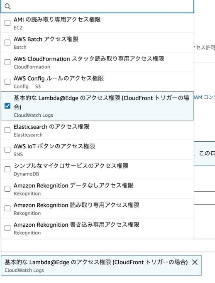
Task: Remove the selected Lambda@Edge policy token
Action: point(195,262)
